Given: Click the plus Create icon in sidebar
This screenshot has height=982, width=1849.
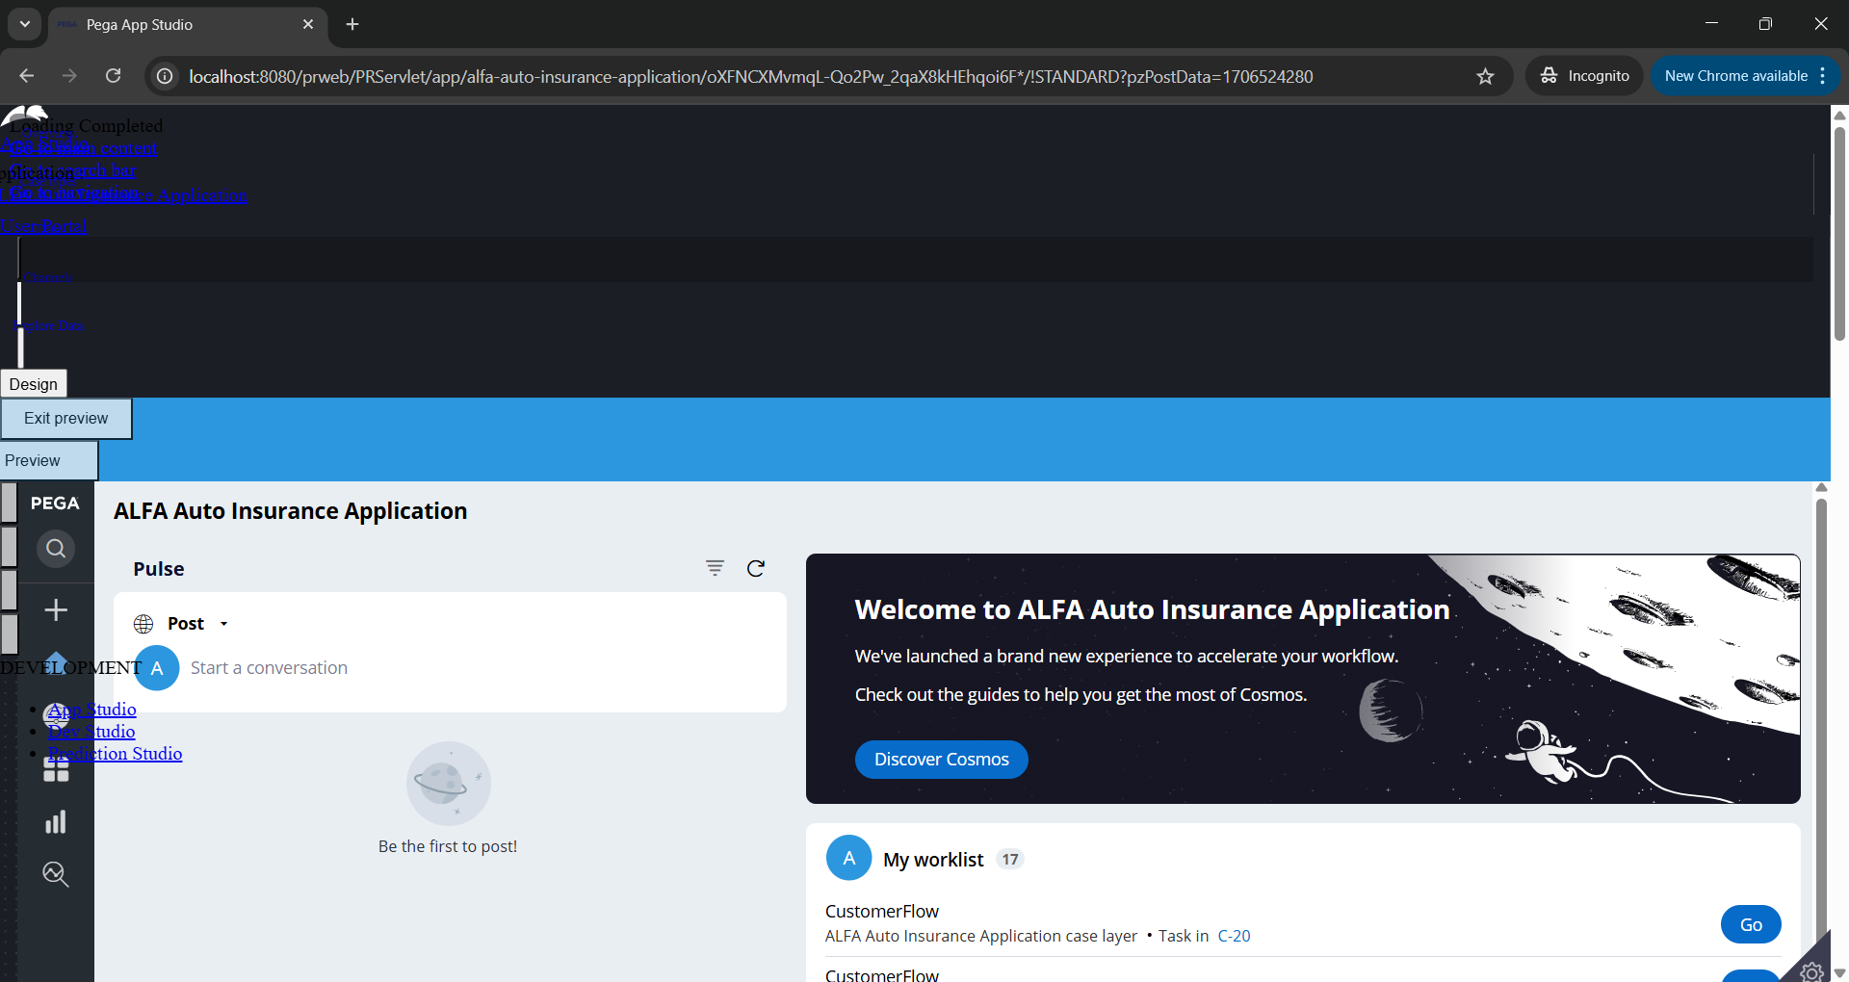Looking at the screenshot, I should (x=56, y=610).
